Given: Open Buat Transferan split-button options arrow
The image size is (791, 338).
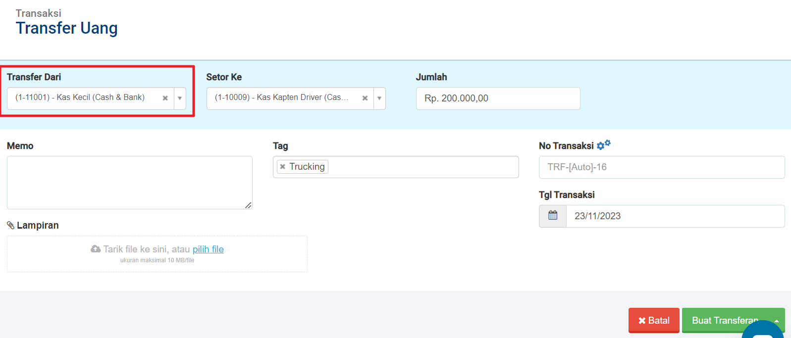Looking at the screenshot, I should [777, 321].
